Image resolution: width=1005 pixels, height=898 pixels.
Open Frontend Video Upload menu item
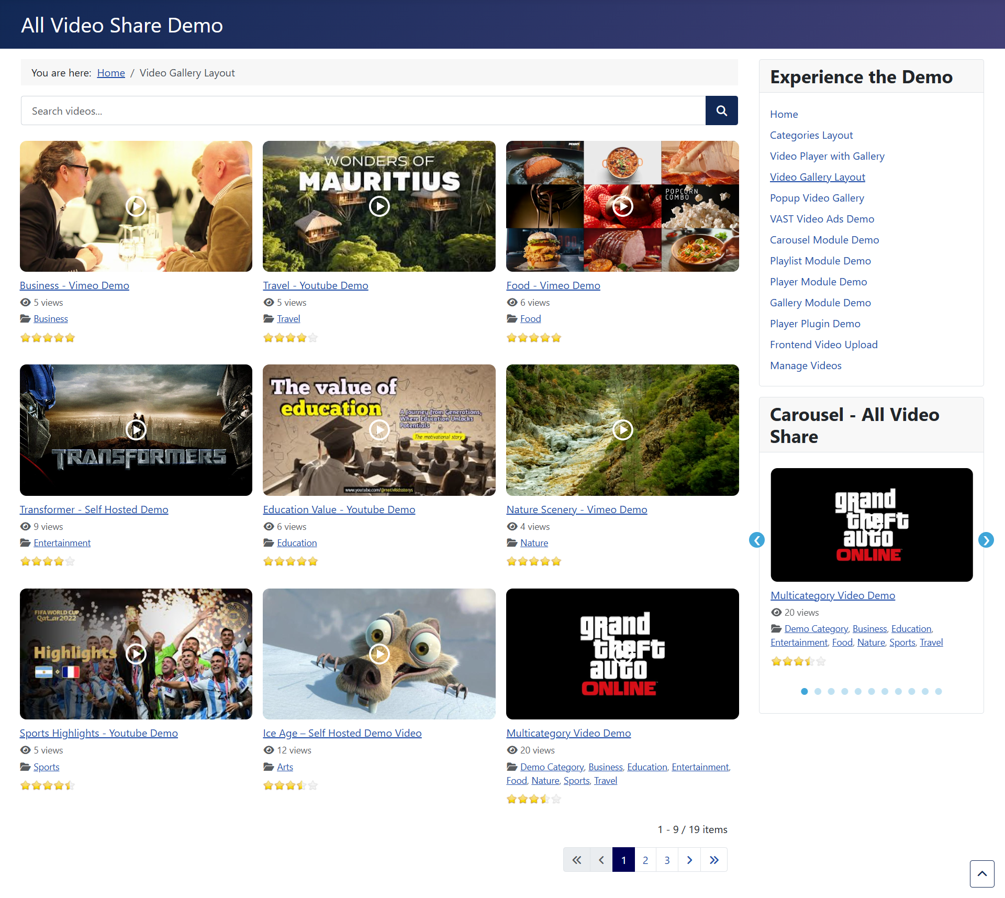824,345
